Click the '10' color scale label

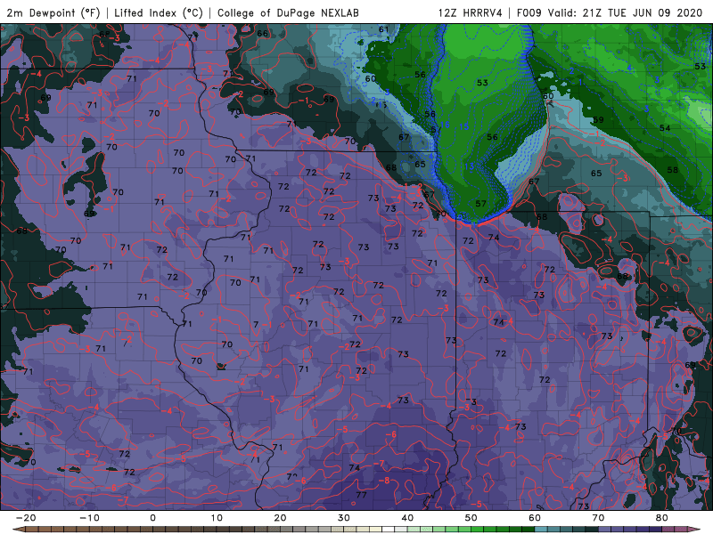click(x=217, y=518)
